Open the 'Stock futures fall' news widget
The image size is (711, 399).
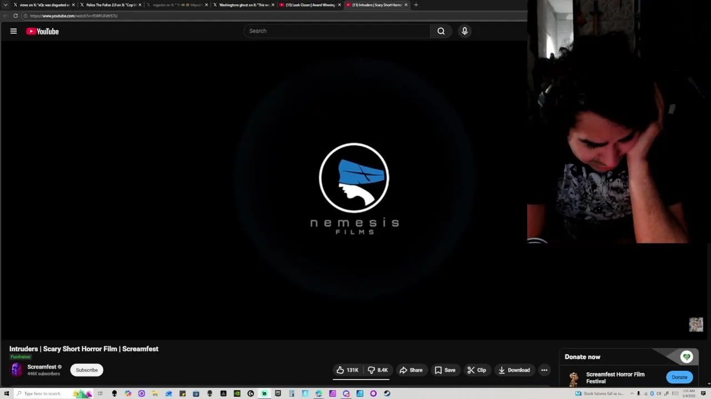pos(599,393)
